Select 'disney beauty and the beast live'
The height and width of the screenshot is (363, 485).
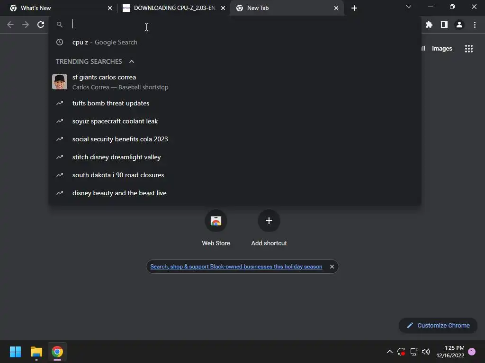[235, 193]
